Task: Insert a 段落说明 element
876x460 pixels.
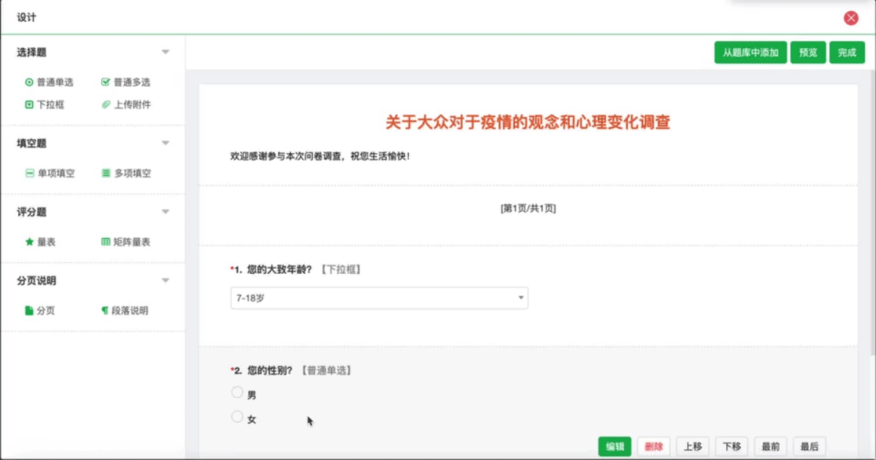Action: click(125, 310)
